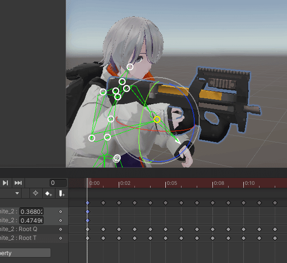Select the summary row keyframe at 0:05
The width and height of the screenshot is (287, 263).
(166, 203)
